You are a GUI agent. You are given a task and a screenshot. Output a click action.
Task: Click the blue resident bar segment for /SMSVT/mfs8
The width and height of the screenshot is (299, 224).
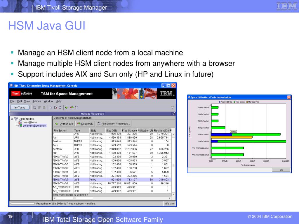(214, 141)
